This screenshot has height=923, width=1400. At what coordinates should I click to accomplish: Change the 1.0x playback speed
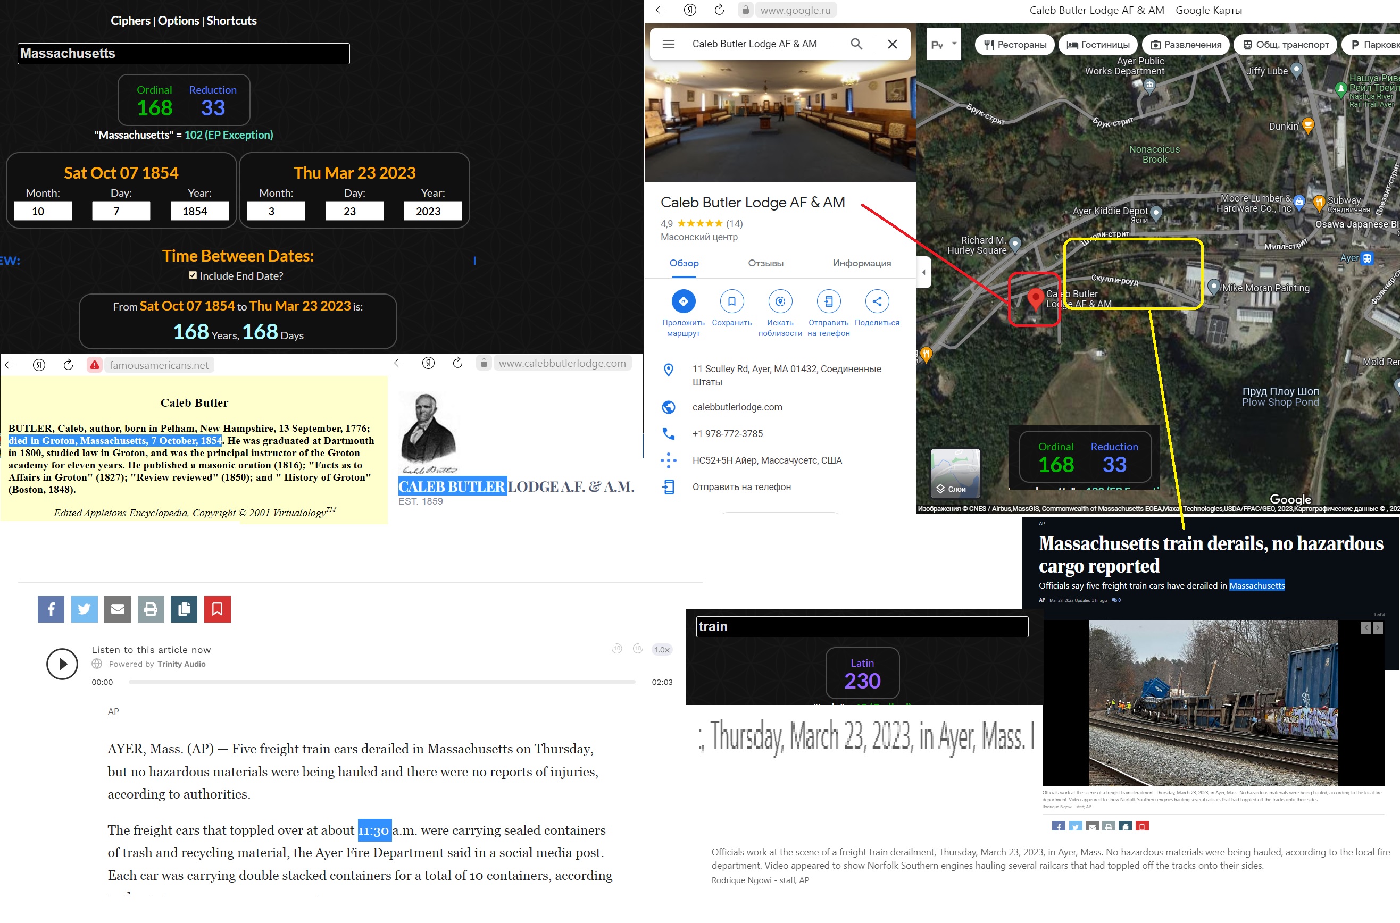(662, 649)
